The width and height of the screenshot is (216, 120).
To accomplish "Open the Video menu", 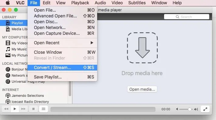I will pyautogui.click(x=117, y=3).
